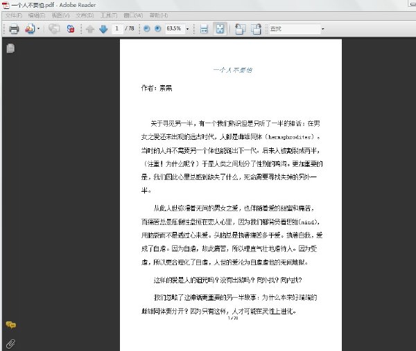Click the 查找 search input field
The height and width of the screenshot is (351, 416).
coord(295,28)
